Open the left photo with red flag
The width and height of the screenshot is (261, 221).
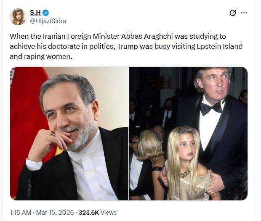coord(69,133)
